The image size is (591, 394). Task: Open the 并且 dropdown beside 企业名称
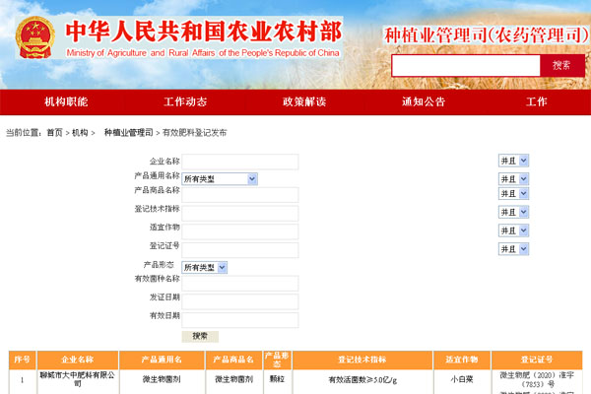pos(513,161)
